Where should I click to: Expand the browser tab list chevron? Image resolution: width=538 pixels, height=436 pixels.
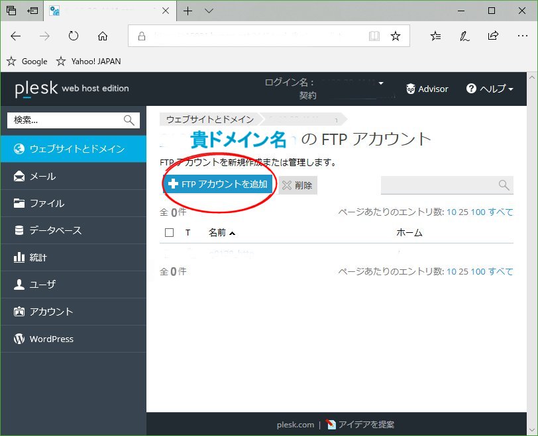tap(208, 11)
